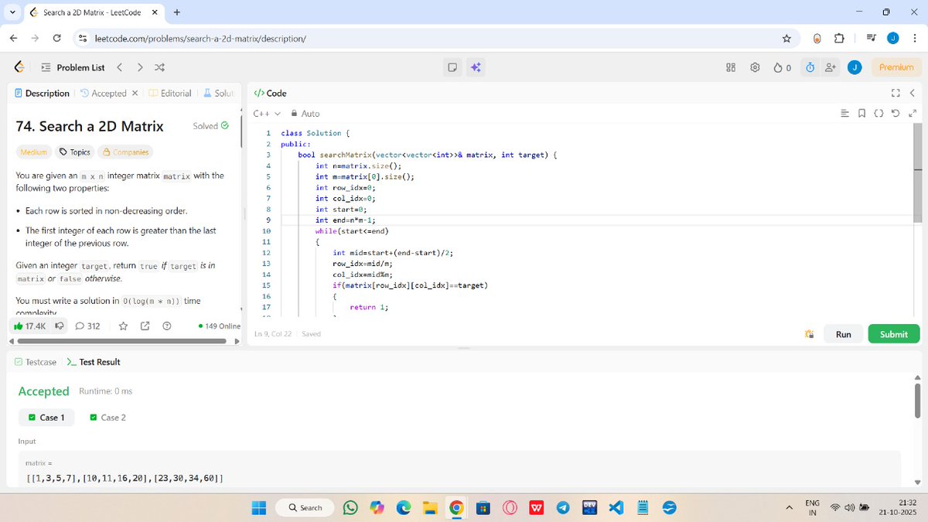Click the orange notes icon beside Run

click(809, 334)
